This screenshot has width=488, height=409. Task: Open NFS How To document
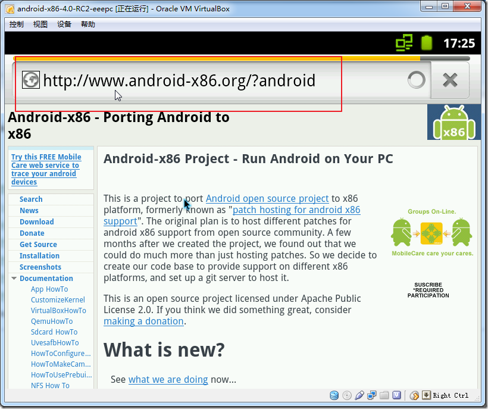50,385
